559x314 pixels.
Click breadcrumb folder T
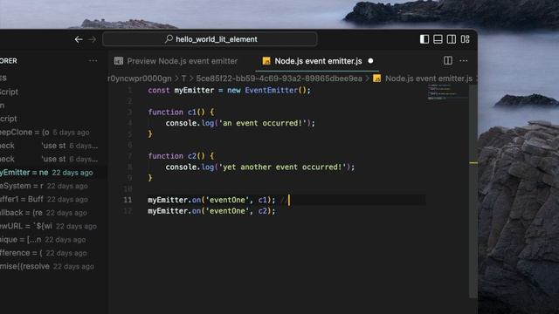183,78
